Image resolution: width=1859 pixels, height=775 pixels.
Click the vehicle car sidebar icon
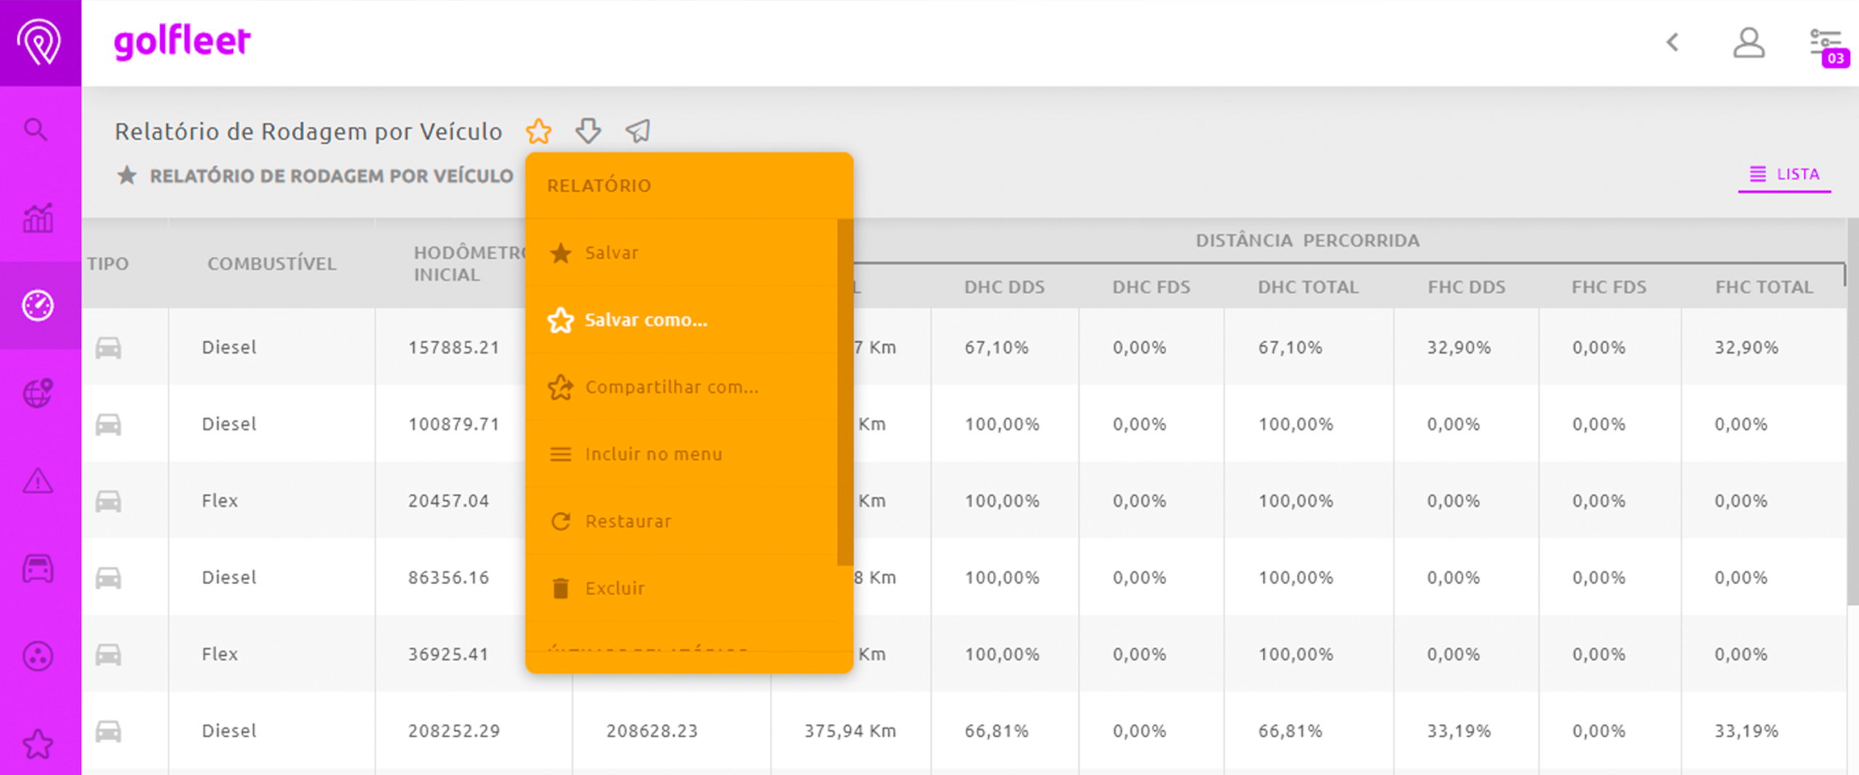click(x=38, y=569)
